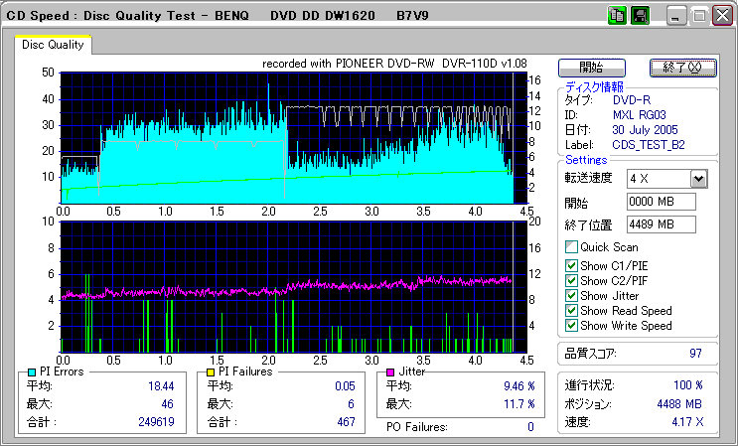Turn off Show Read Speed
Viewport: 738px width, 446px height.
click(571, 310)
